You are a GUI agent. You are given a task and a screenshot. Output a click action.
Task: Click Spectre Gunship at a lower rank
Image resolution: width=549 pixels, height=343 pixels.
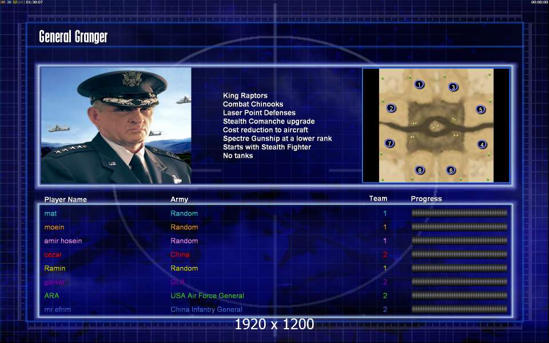pyautogui.click(x=277, y=138)
